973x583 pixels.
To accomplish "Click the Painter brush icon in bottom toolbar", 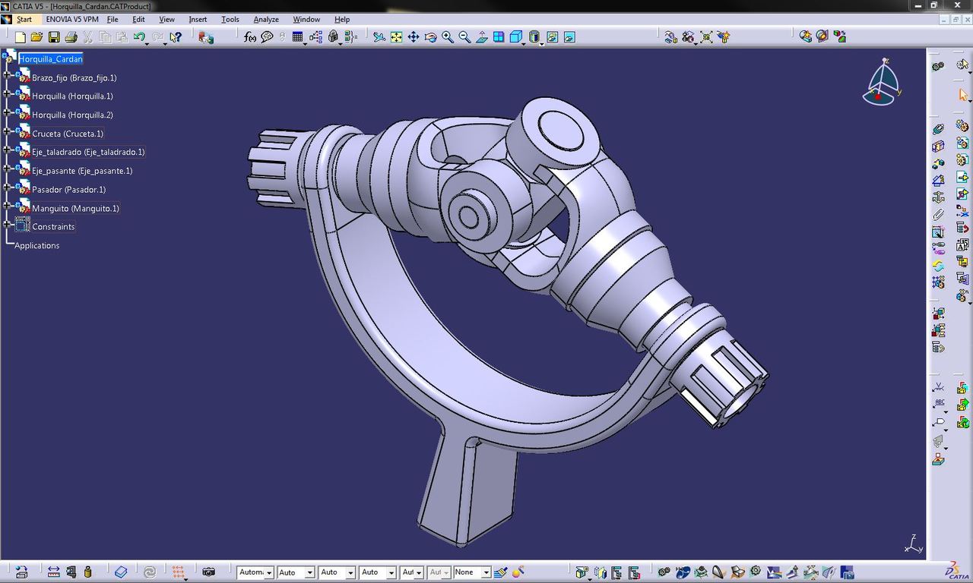I will point(500,572).
